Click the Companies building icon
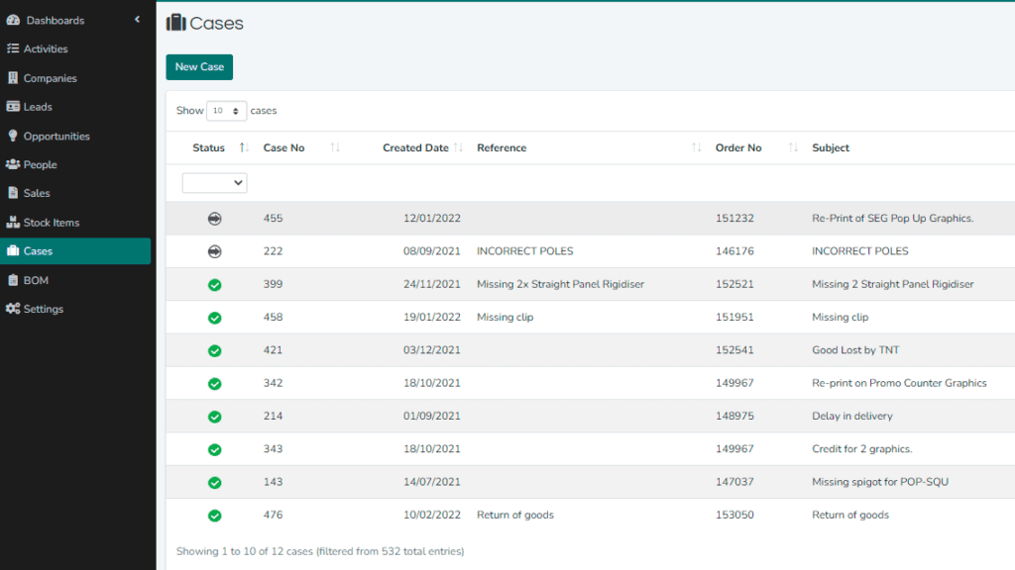Screen dimensions: 1015x570 click(x=13, y=77)
